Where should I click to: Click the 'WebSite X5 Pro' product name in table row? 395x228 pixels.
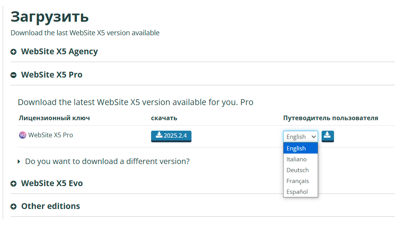tap(50, 135)
